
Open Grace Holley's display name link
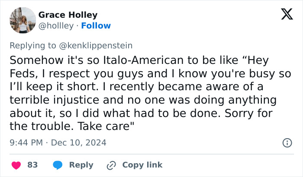[68, 15]
